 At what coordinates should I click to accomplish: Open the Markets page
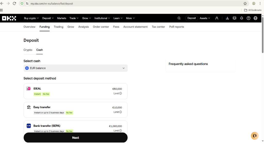coord(62,18)
